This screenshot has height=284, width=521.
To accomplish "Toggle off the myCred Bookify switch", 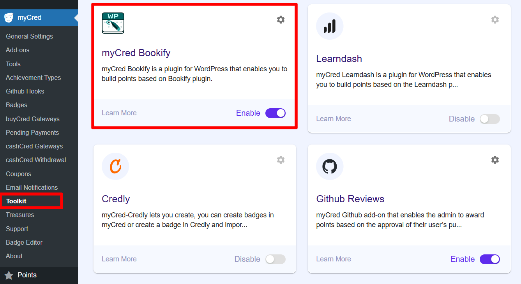I will click(276, 113).
